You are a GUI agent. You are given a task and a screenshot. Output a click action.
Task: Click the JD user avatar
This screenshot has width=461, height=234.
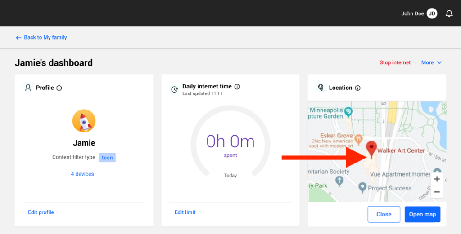tap(432, 13)
